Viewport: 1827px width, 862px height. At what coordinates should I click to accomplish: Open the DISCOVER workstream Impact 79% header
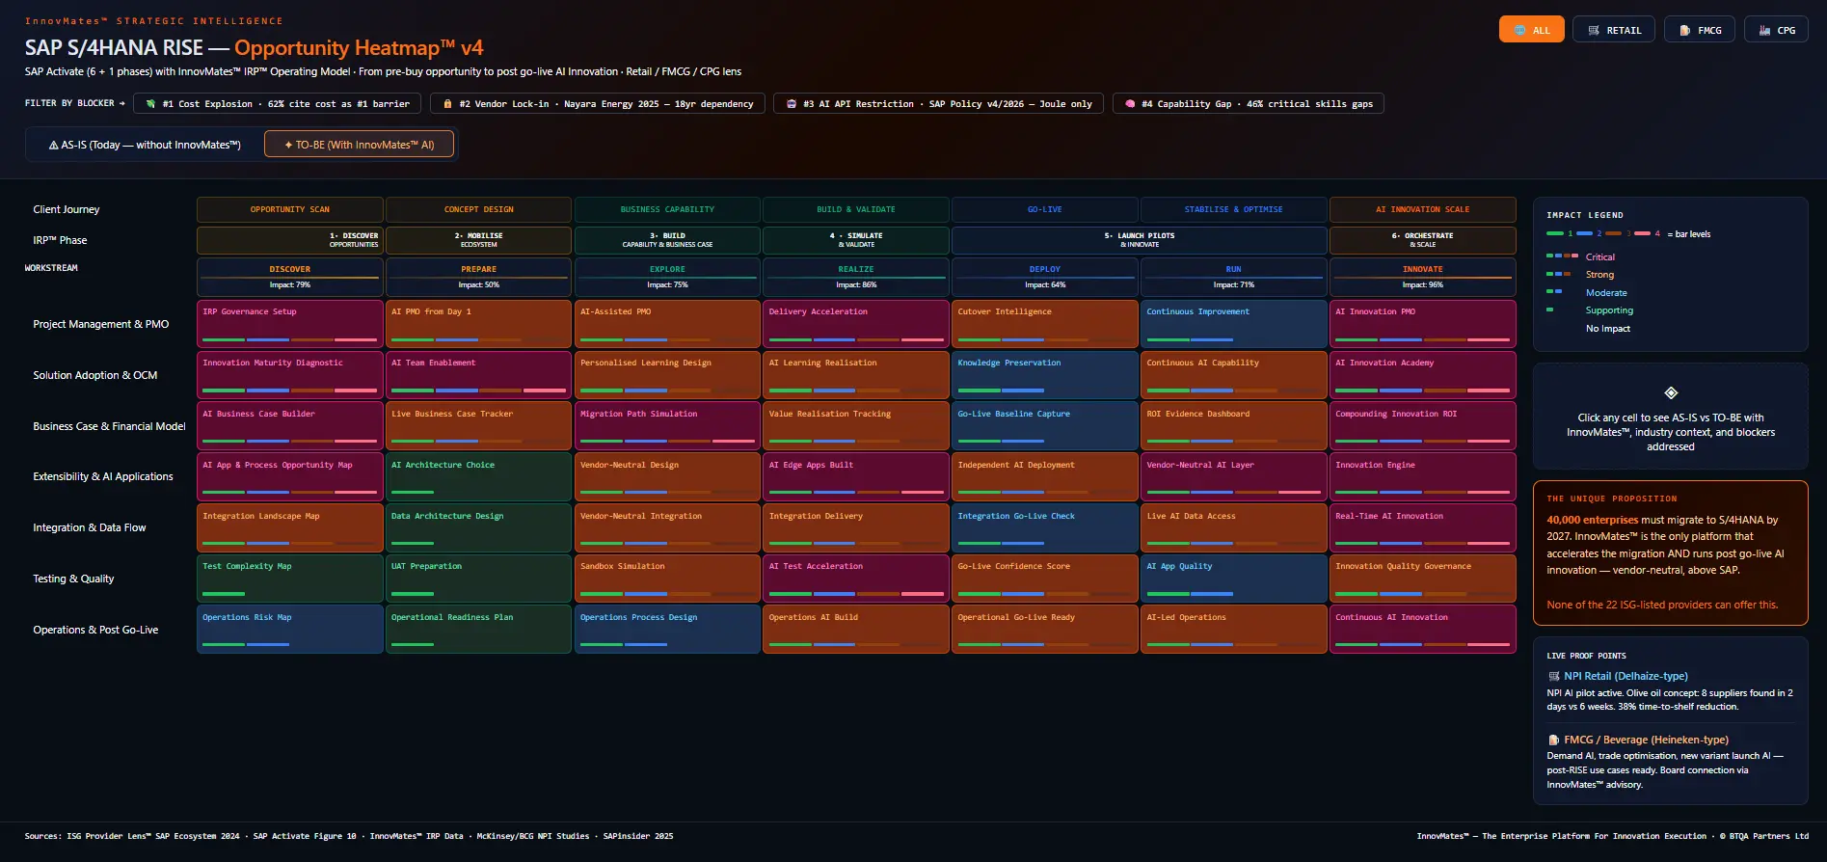pyautogui.click(x=289, y=277)
